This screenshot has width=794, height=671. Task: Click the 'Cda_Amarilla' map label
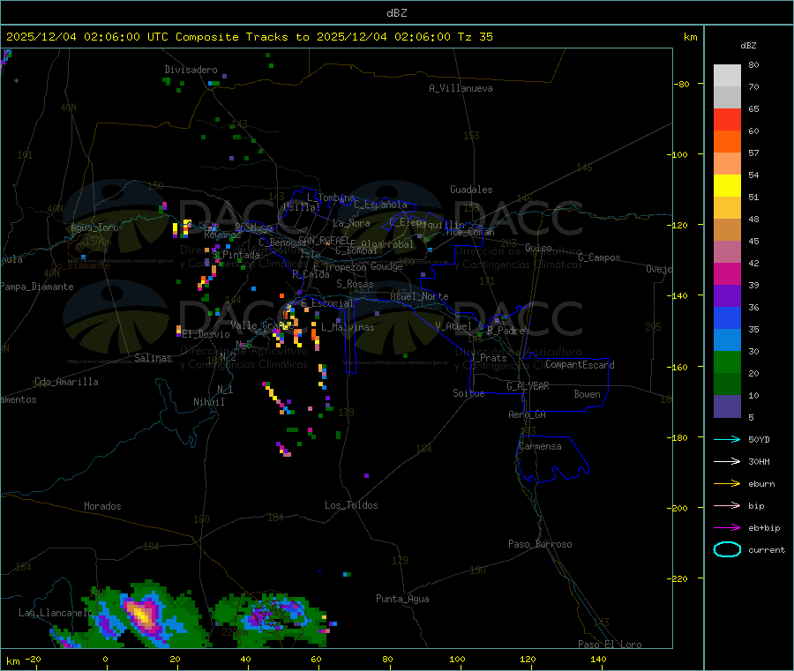pyautogui.click(x=66, y=382)
